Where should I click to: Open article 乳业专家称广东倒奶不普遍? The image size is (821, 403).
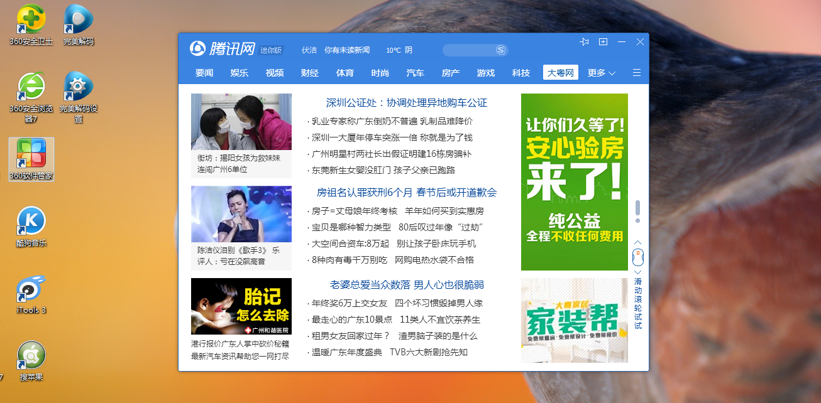click(x=365, y=121)
